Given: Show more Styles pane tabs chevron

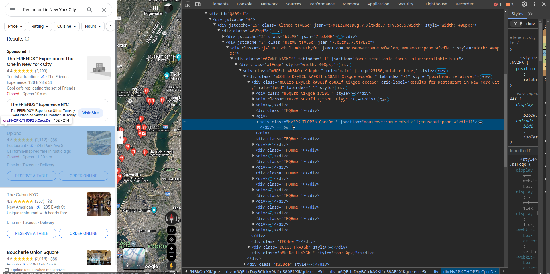Looking at the screenshot, I should (531, 14).
